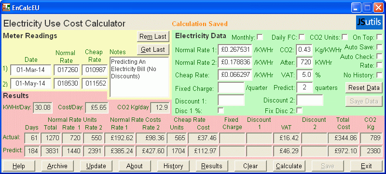Screen dimensions: 386x174
Task: Select the 018530 normal rate reading
Action: tap(67, 84)
